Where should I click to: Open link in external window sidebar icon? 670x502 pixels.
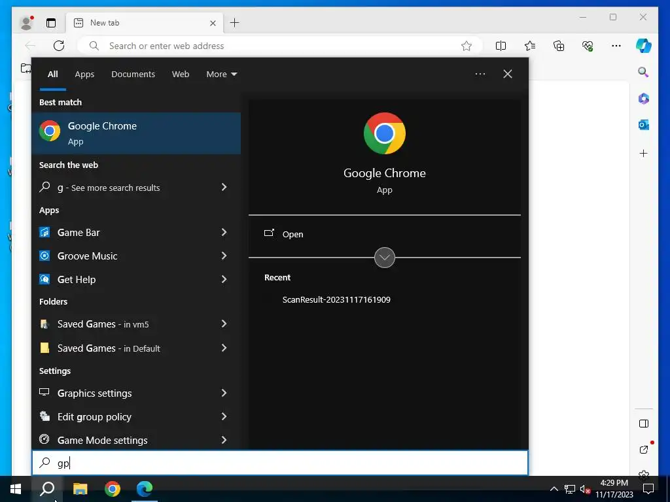(644, 449)
